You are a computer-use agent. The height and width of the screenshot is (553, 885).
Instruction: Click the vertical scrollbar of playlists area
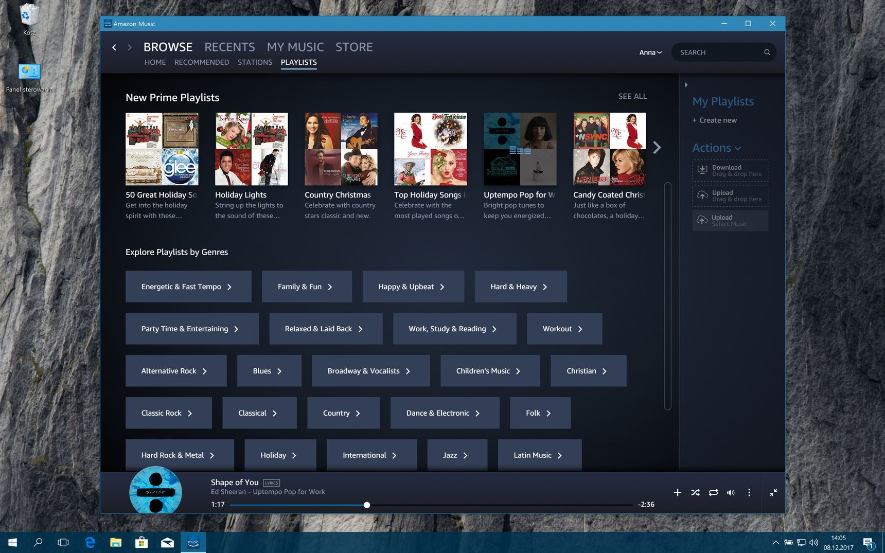pyautogui.click(x=667, y=296)
